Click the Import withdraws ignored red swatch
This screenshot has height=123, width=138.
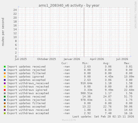(x=5, y=90)
